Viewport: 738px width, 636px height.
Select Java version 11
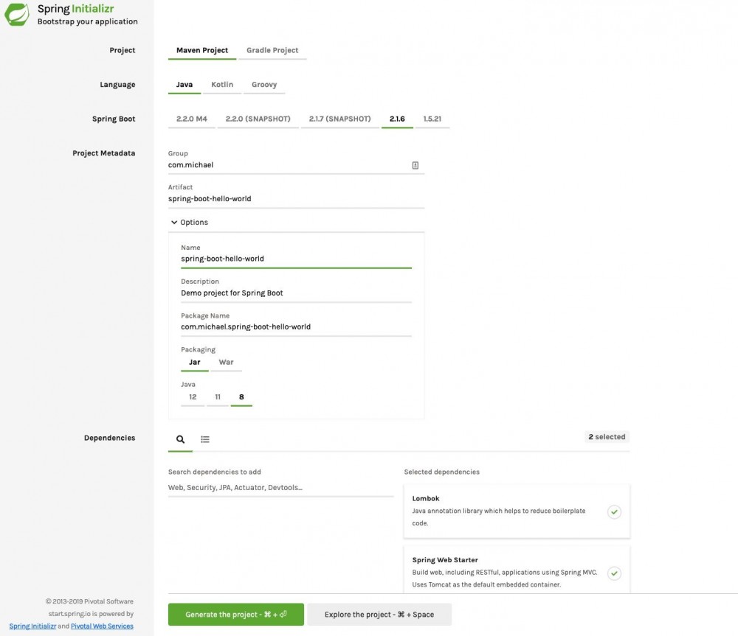[x=218, y=397]
